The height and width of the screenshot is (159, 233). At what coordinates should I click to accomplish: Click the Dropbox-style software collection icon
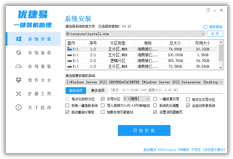[19, 80]
